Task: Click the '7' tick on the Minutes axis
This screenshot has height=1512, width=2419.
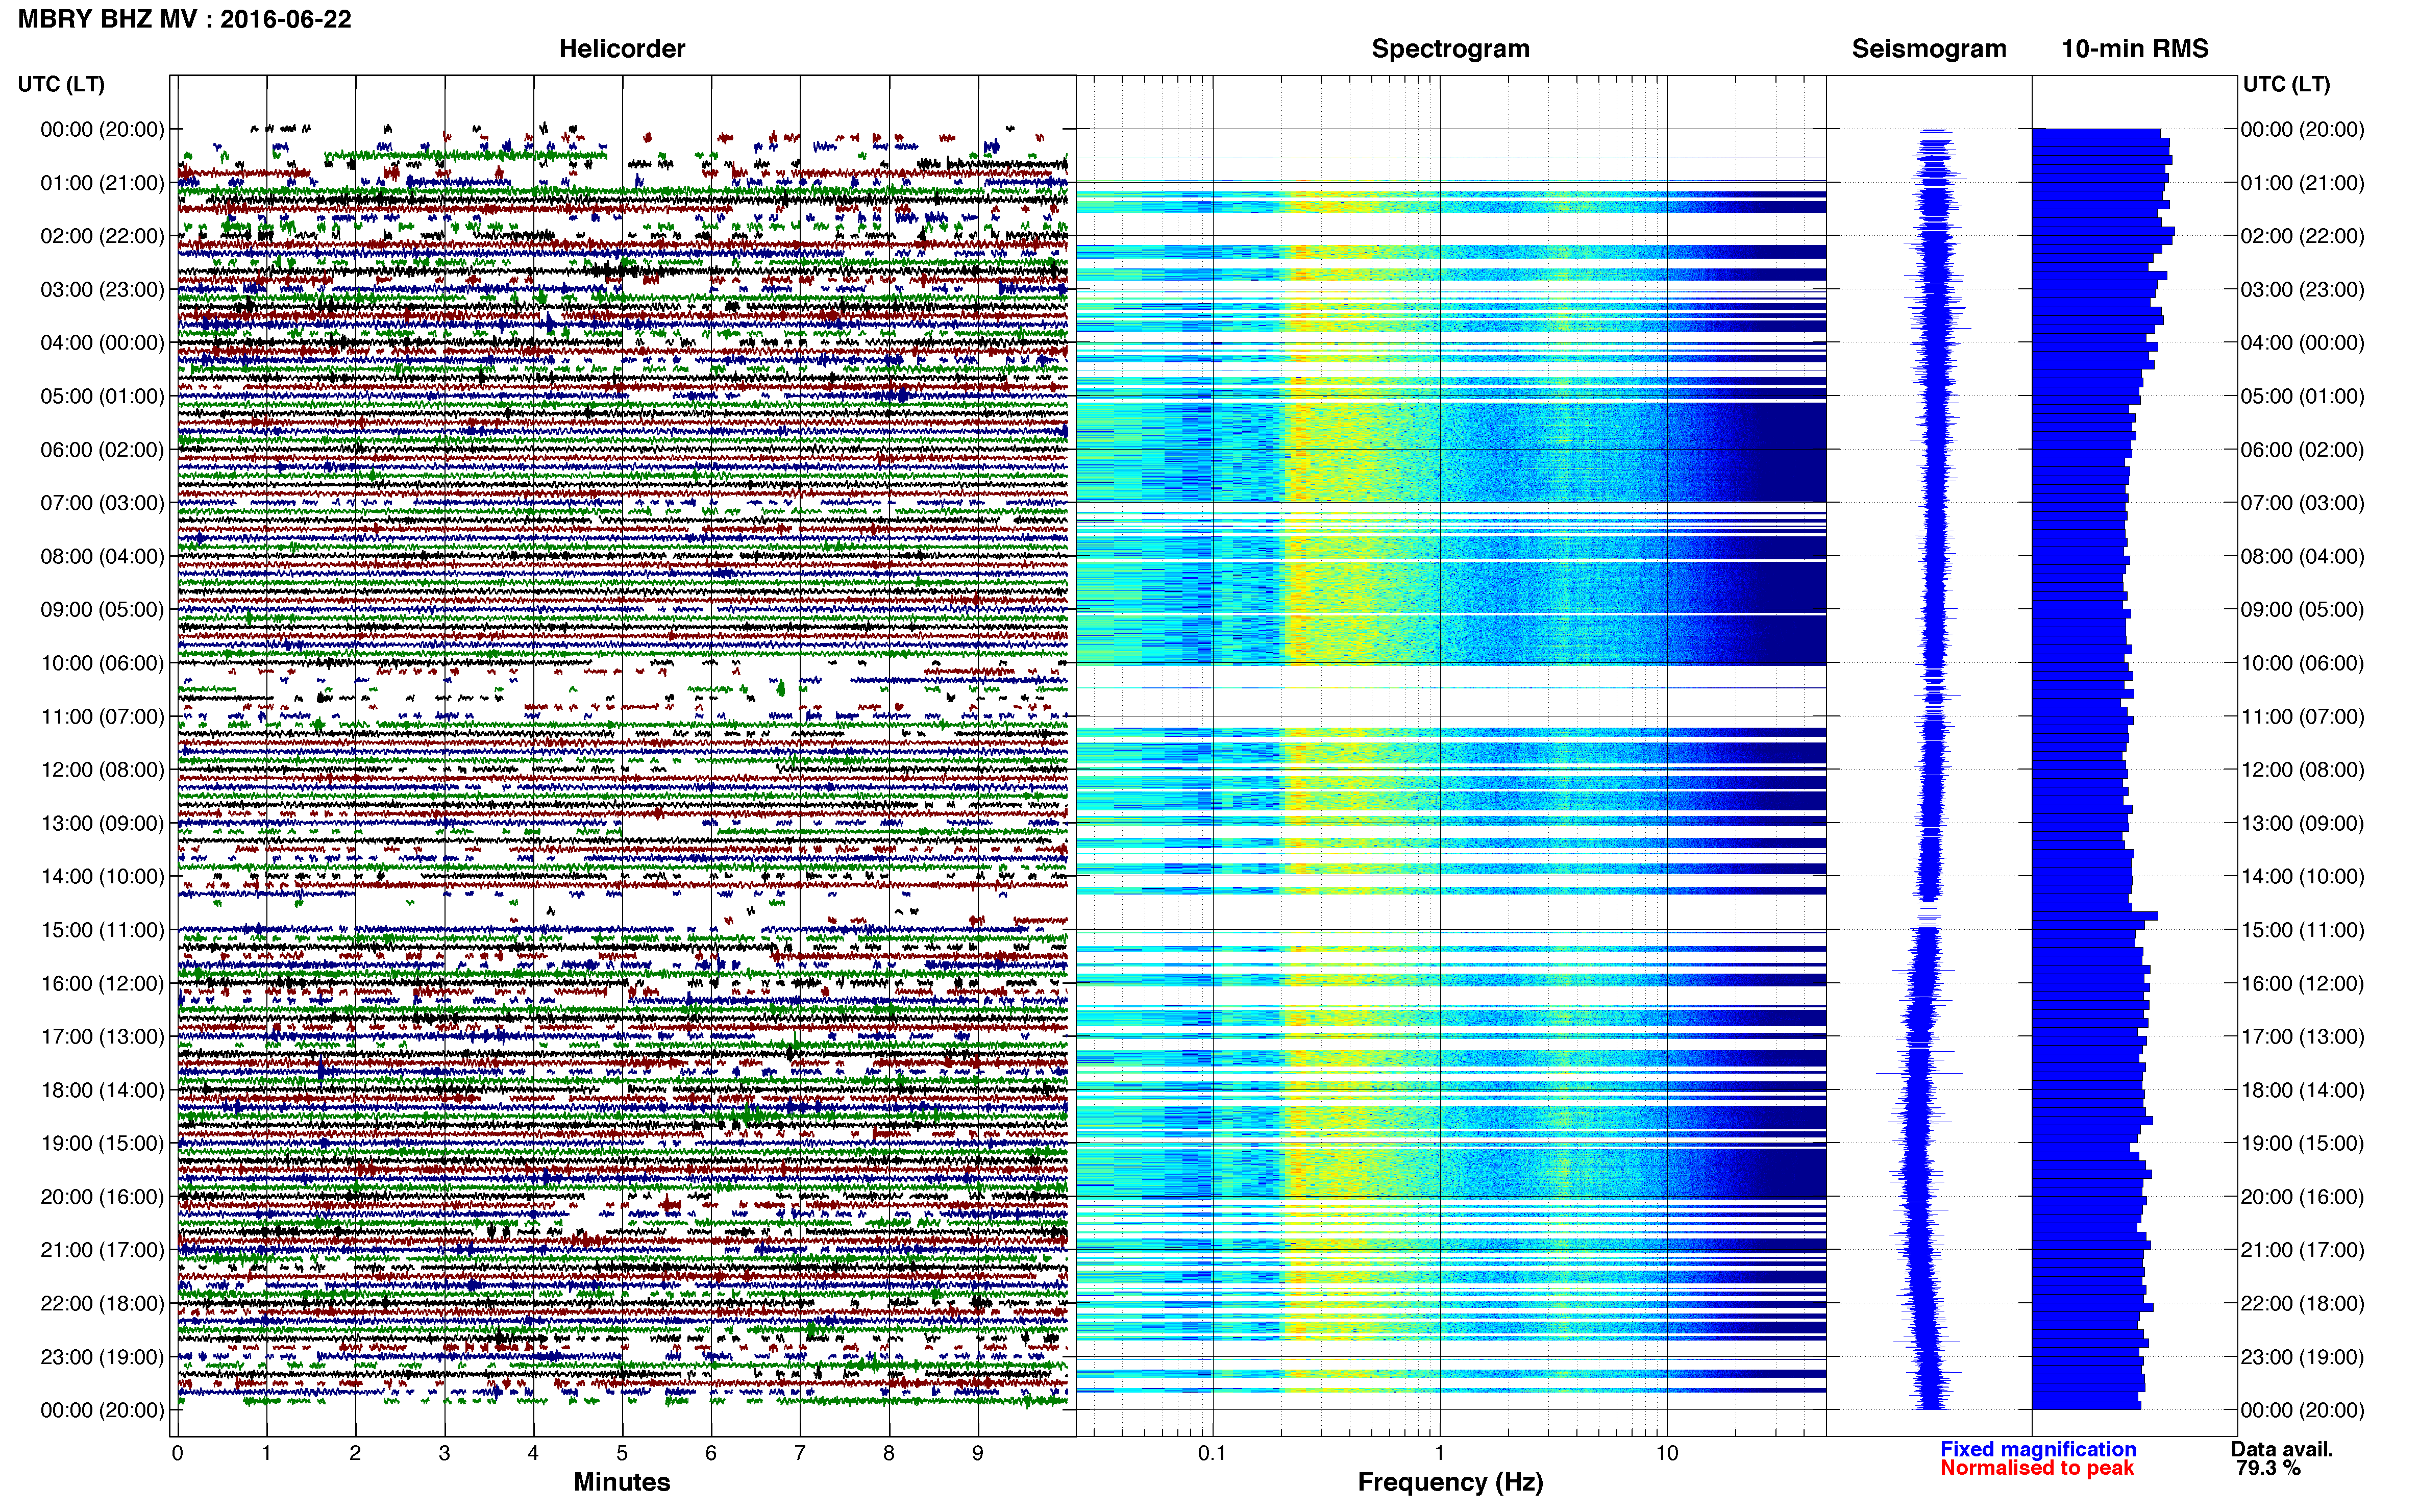Action: (x=800, y=1453)
